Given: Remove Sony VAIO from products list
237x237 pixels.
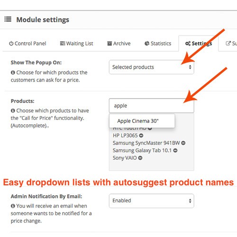Looking at the screenshot, I should (x=140, y=158).
